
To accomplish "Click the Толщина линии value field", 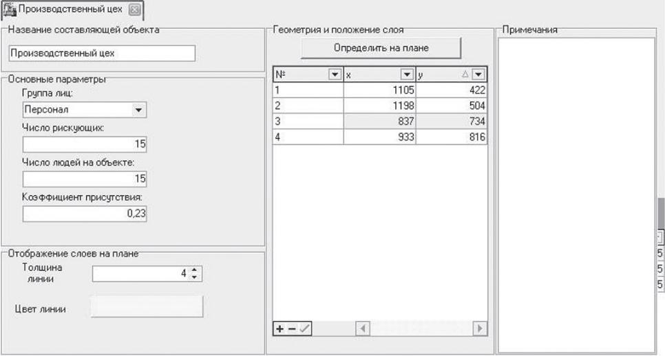I will (141, 274).
